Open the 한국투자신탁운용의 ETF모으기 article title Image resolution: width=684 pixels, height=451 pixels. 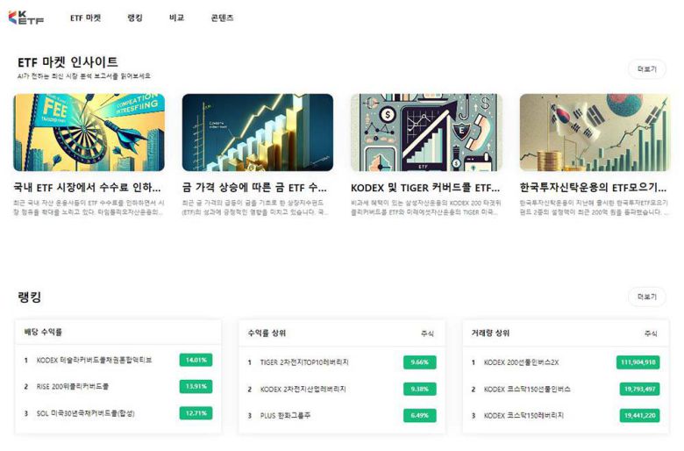[x=592, y=187]
